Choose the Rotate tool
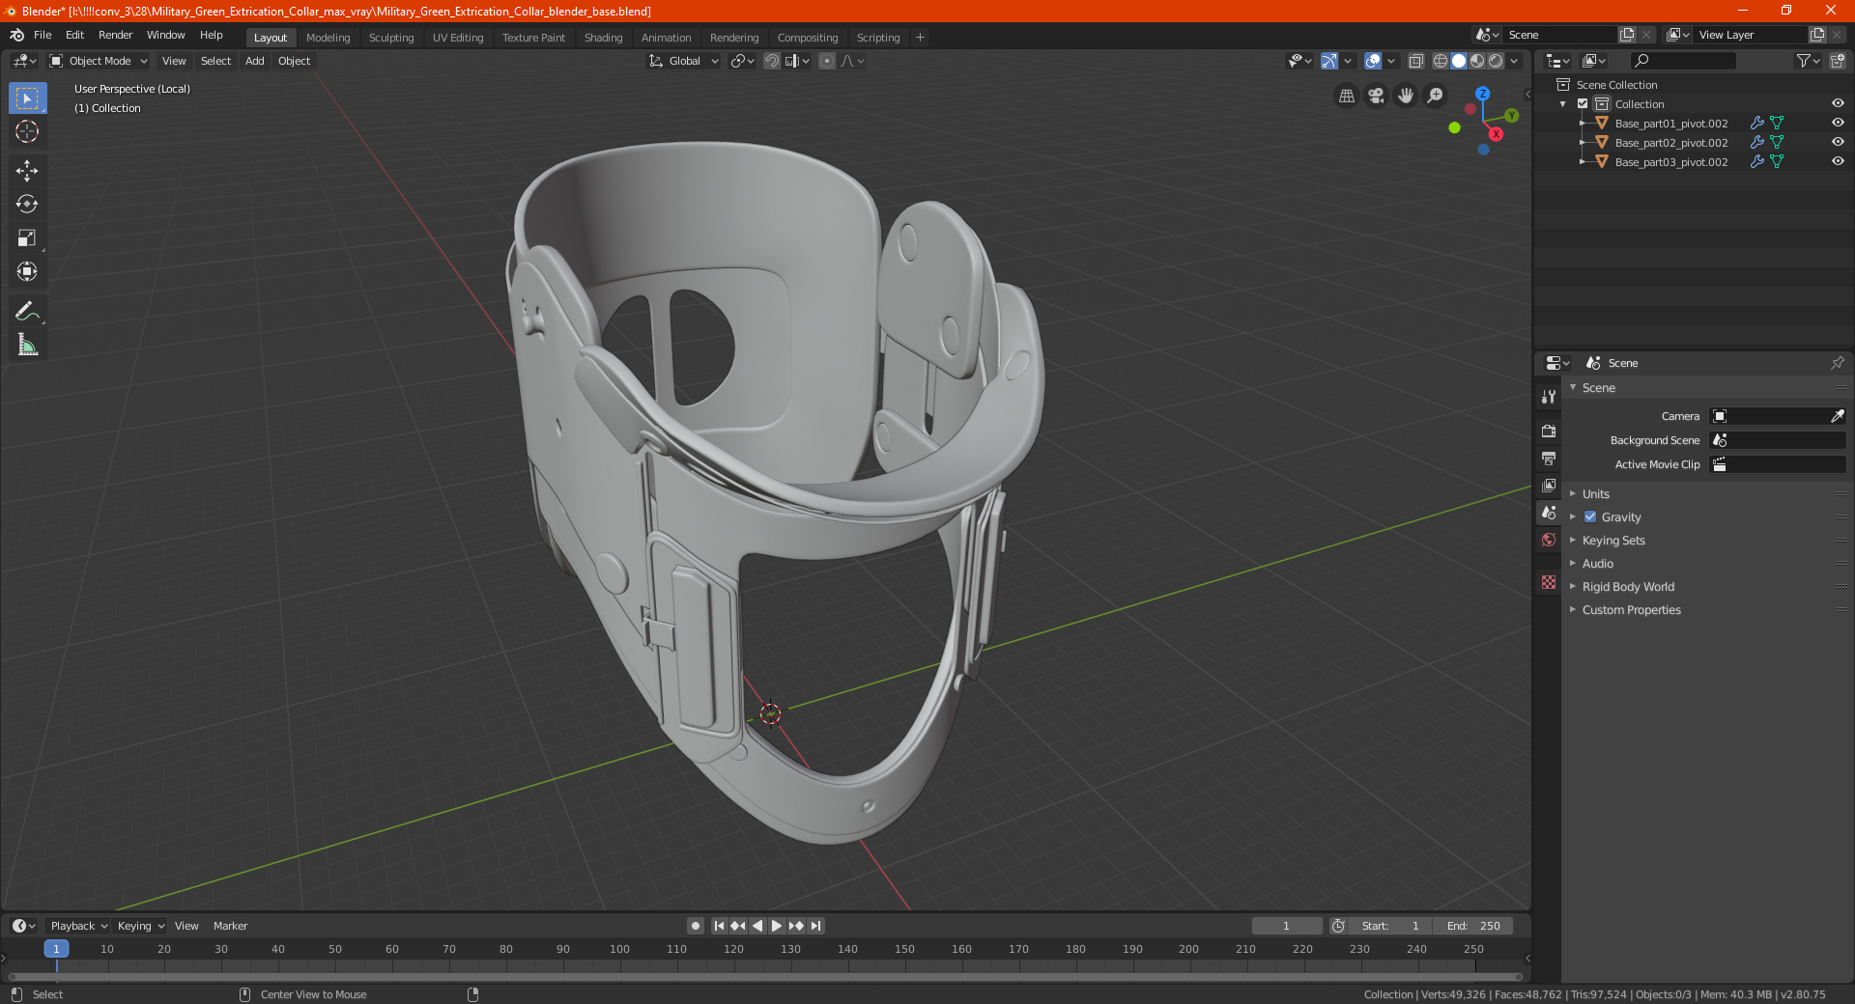The width and height of the screenshot is (1855, 1004). click(x=27, y=204)
